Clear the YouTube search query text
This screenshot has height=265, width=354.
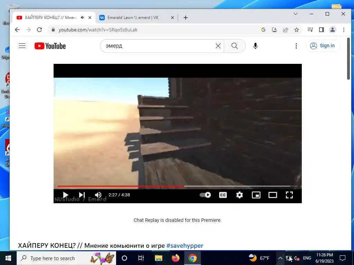[218, 46]
